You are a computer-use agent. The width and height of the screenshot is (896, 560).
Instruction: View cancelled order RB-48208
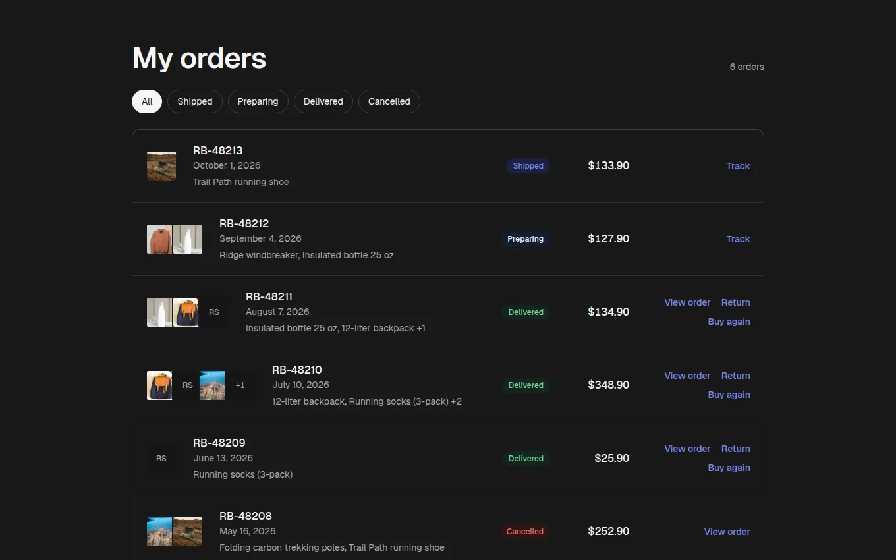click(727, 532)
